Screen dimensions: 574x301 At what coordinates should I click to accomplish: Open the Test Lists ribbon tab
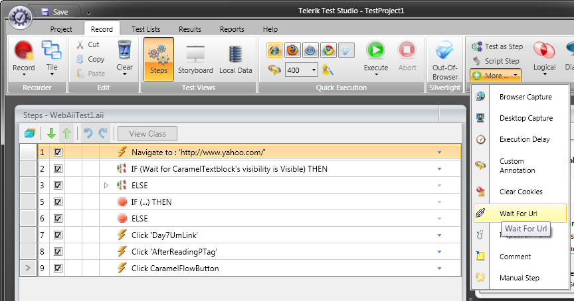pyautogui.click(x=145, y=29)
